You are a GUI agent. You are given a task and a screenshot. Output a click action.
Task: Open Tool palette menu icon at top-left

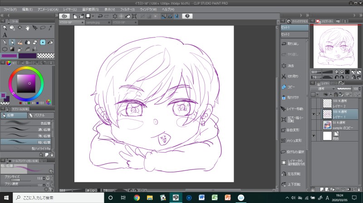(x=3, y=21)
